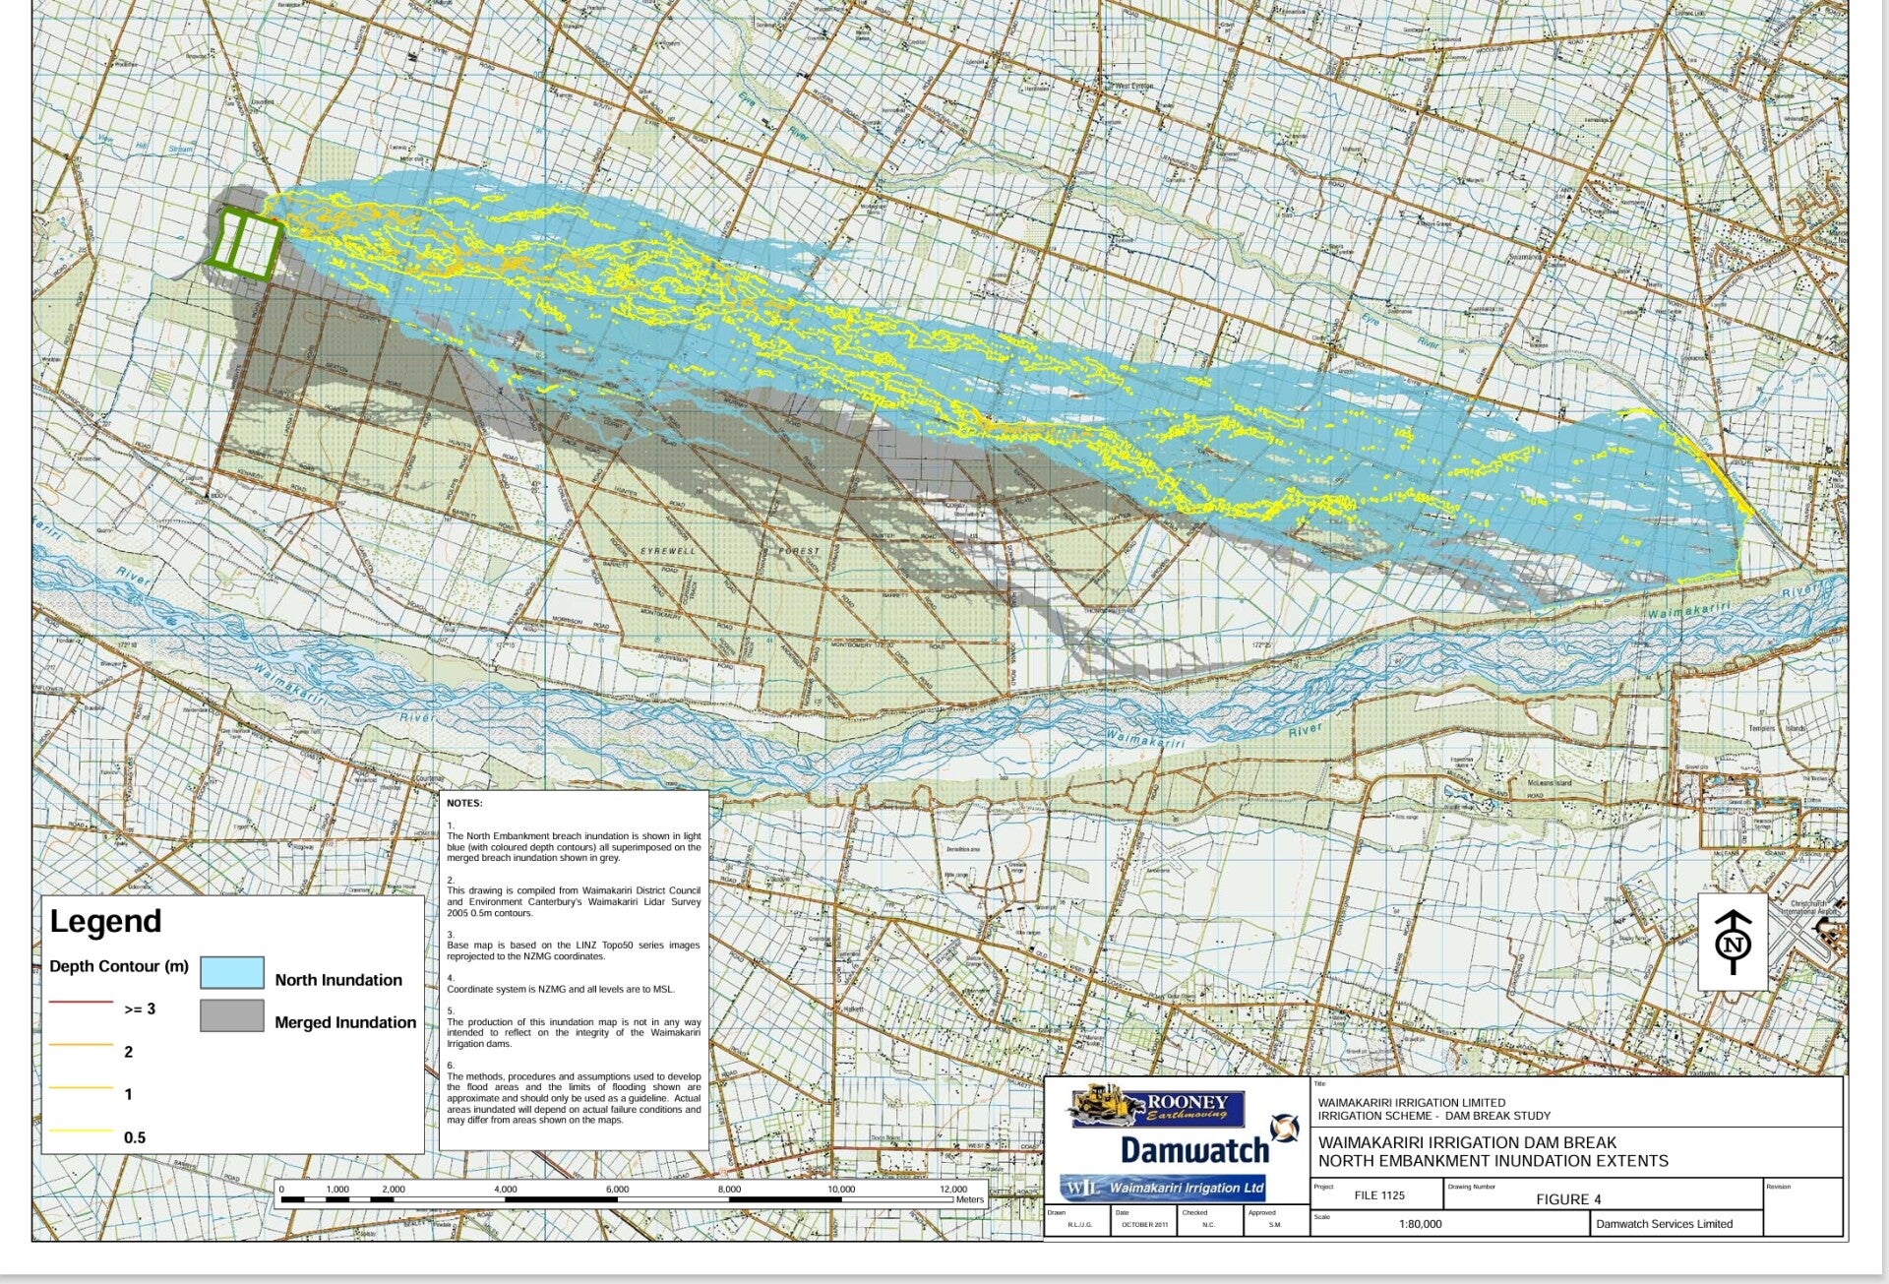Click the red >= 3 depth contour line
The image size is (1889, 1284).
coord(81,1002)
